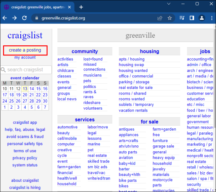The height and width of the screenshot is (192, 216).
Task: Open the tab search chevron
Action: (x=169, y=4)
